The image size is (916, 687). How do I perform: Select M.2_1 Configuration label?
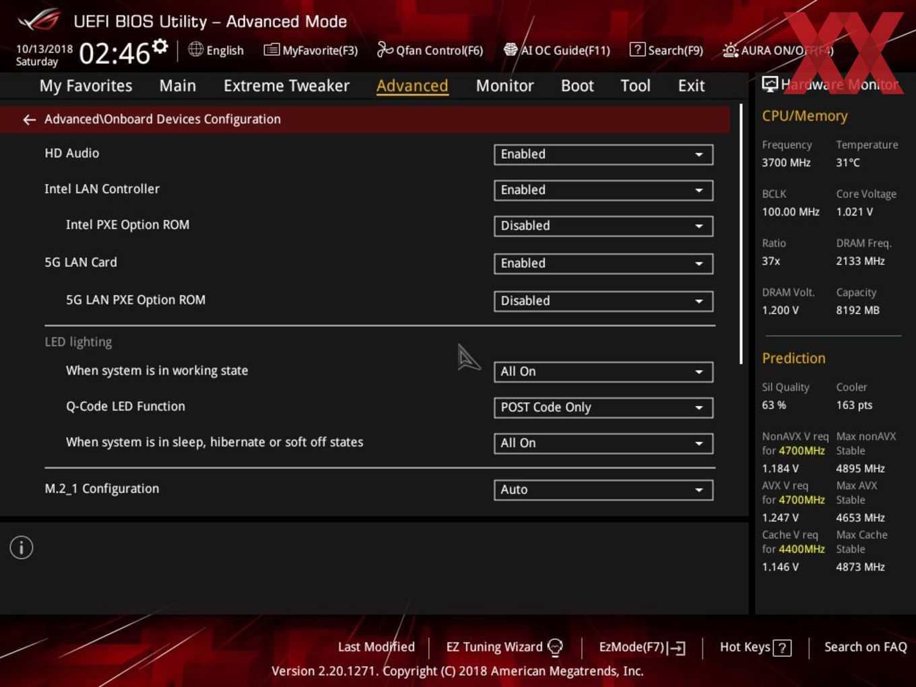(x=102, y=489)
